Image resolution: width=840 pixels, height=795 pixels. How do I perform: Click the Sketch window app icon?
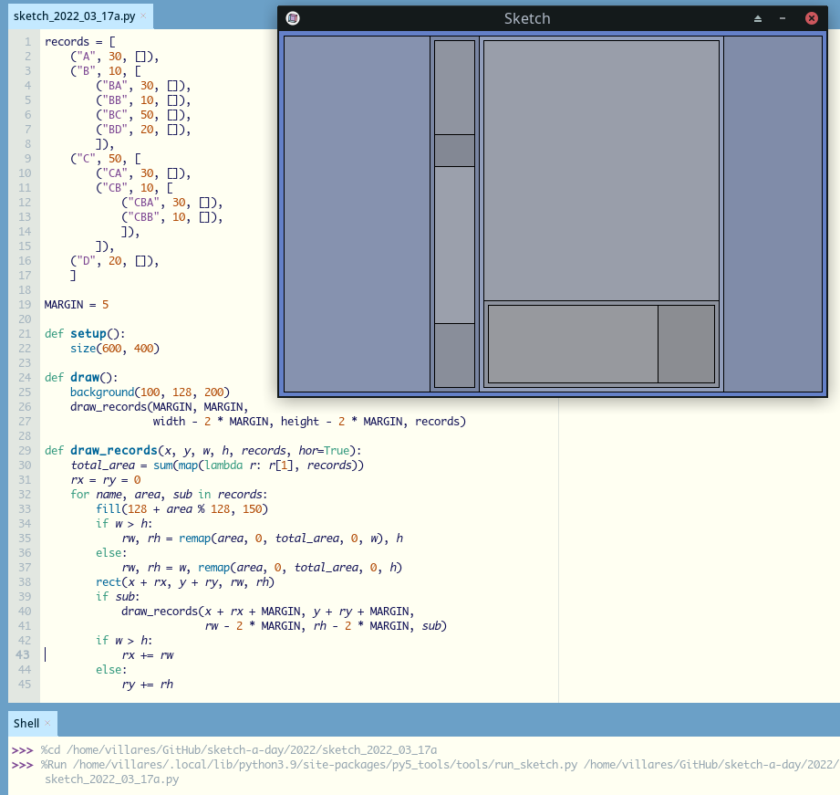pos(292,18)
